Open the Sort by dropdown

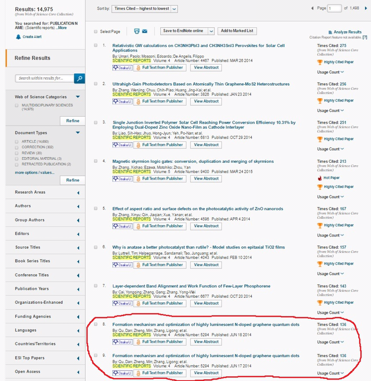[x=144, y=9]
